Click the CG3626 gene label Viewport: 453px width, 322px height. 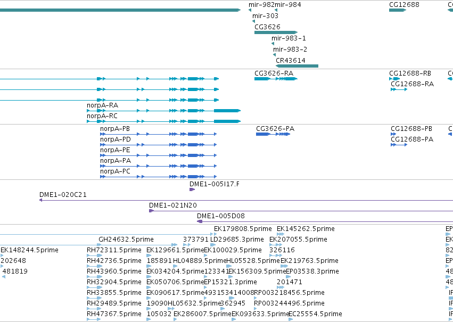(267, 27)
